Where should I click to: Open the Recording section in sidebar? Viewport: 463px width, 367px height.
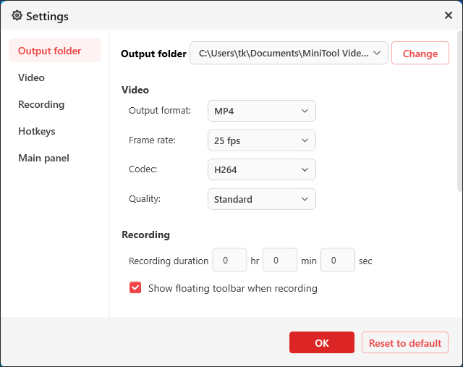click(x=41, y=104)
